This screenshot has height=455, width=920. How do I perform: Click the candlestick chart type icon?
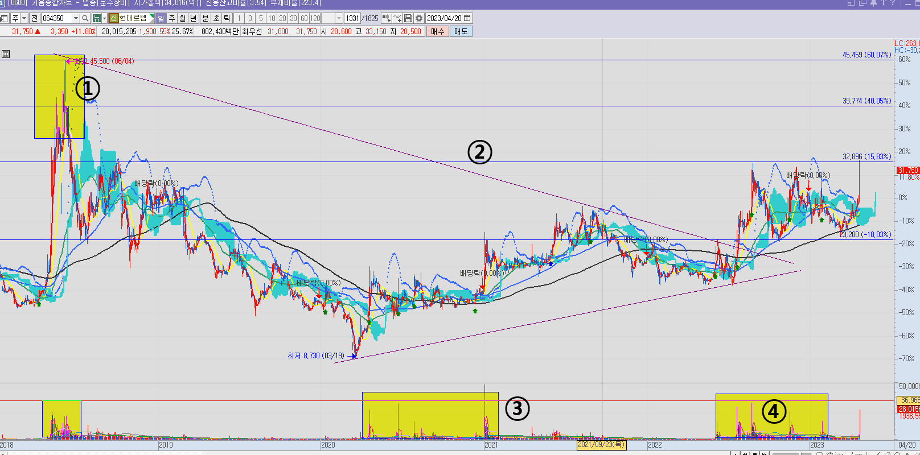tap(387, 18)
